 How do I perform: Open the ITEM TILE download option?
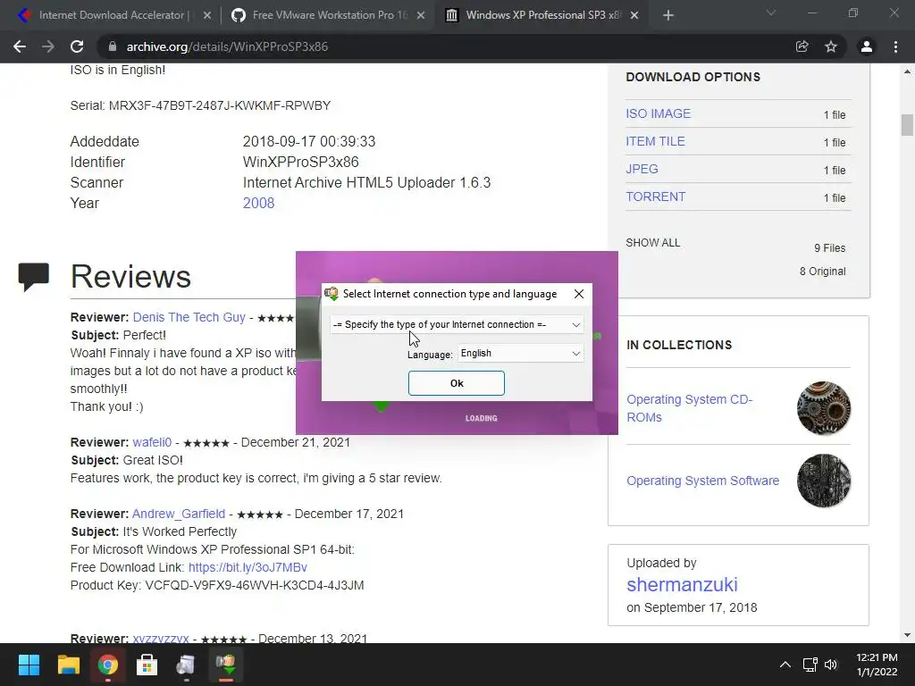655,141
